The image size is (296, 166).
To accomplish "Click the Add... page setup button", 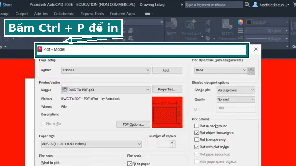I will pos(167,70).
